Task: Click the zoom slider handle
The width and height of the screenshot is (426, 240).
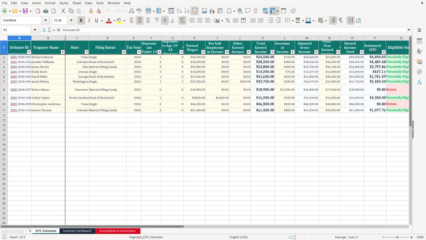Action: click(397, 237)
